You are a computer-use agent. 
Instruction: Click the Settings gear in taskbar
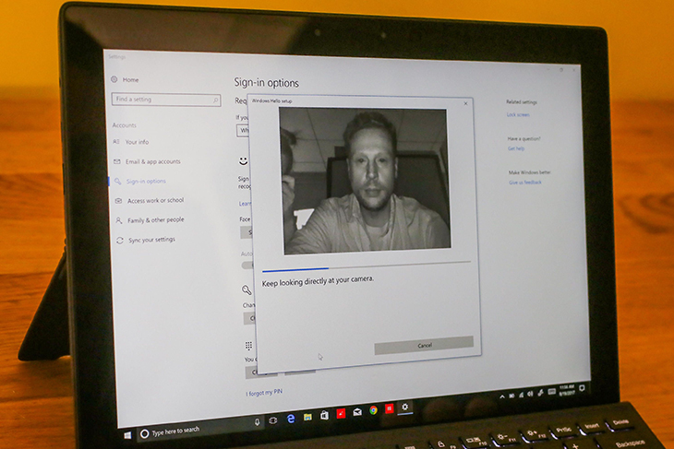click(x=405, y=407)
